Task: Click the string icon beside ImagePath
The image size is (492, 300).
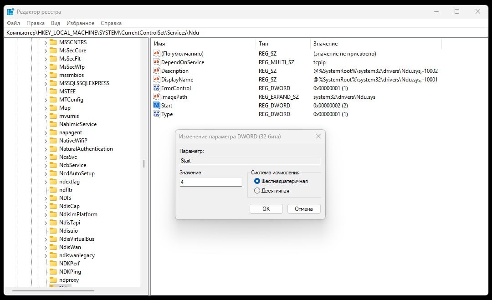Action: (x=157, y=97)
